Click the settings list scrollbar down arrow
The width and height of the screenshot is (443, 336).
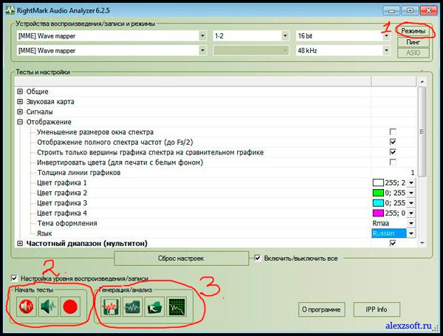tap(422, 243)
